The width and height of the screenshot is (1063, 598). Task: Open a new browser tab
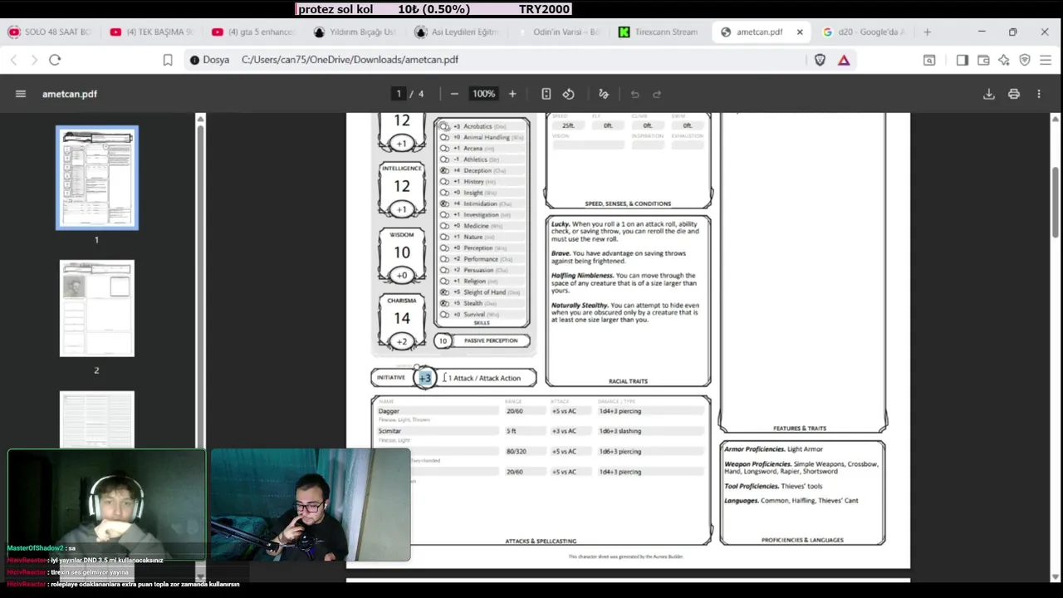[x=927, y=32]
